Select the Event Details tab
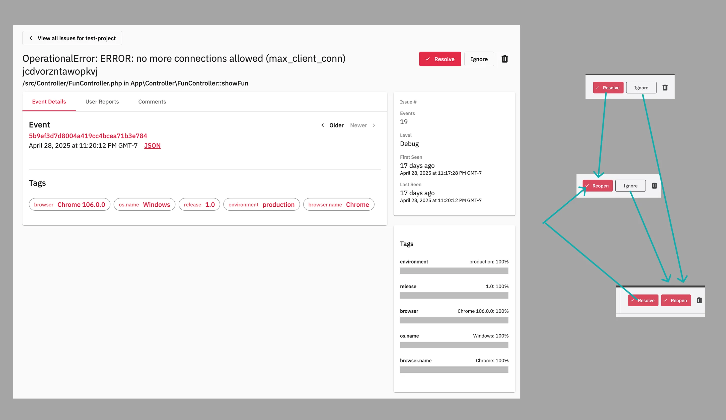 [x=49, y=101]
